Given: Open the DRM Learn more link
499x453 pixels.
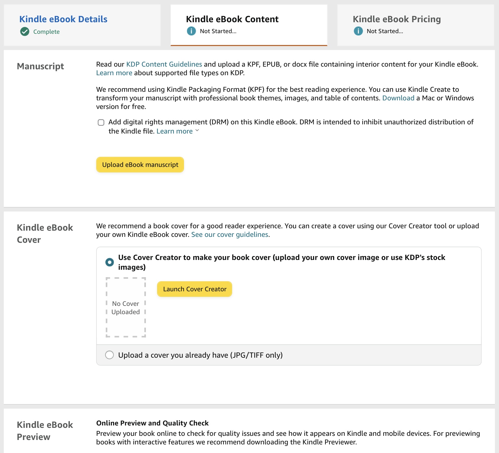Looking at the screenshot, I should [x=175, y=131].
